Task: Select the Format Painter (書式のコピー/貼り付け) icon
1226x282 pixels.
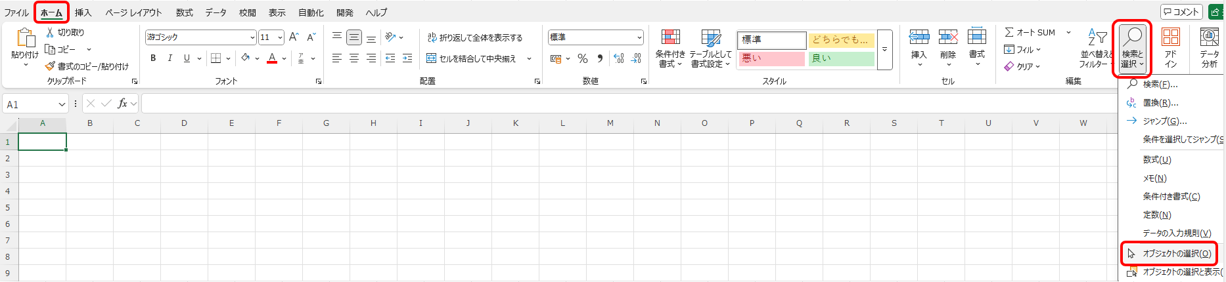Action: coord(50,66)
